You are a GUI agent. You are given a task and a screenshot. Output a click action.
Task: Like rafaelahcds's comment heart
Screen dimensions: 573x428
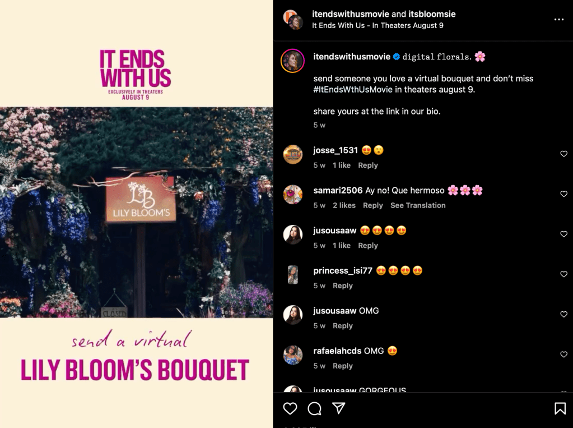(x=564, y=354)
